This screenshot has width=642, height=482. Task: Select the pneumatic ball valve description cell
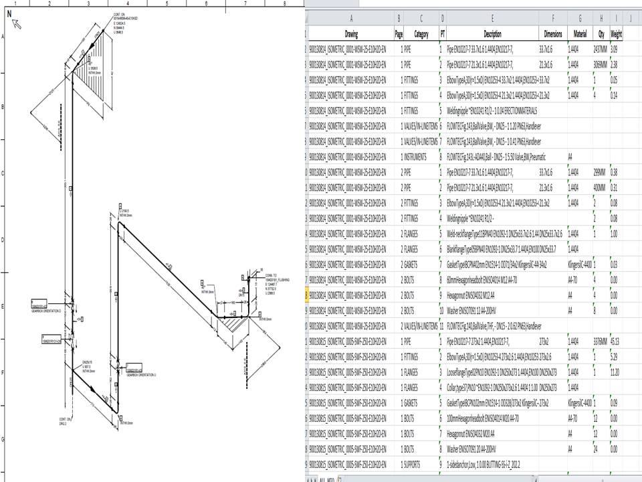click(x=492, y=157)
